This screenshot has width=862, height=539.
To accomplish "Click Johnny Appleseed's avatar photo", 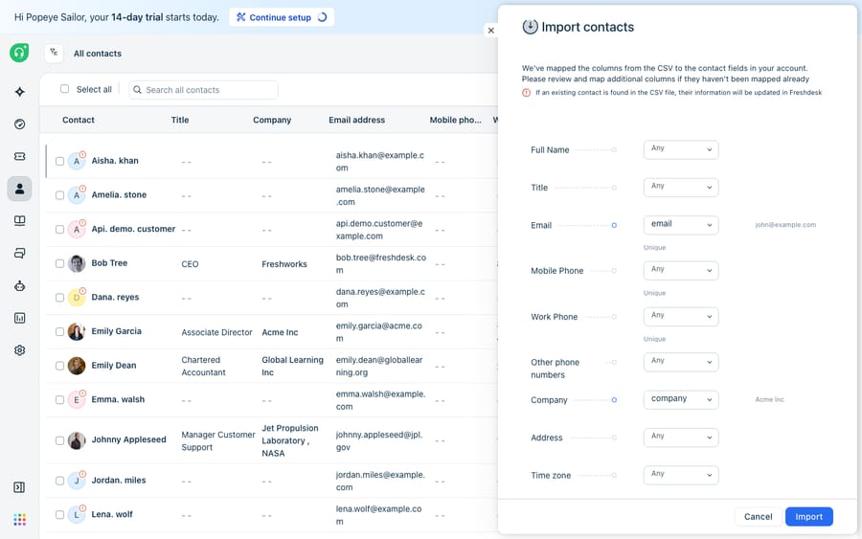I will coord(77,440).
